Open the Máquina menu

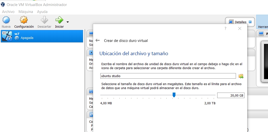click(x=26, y=12)
